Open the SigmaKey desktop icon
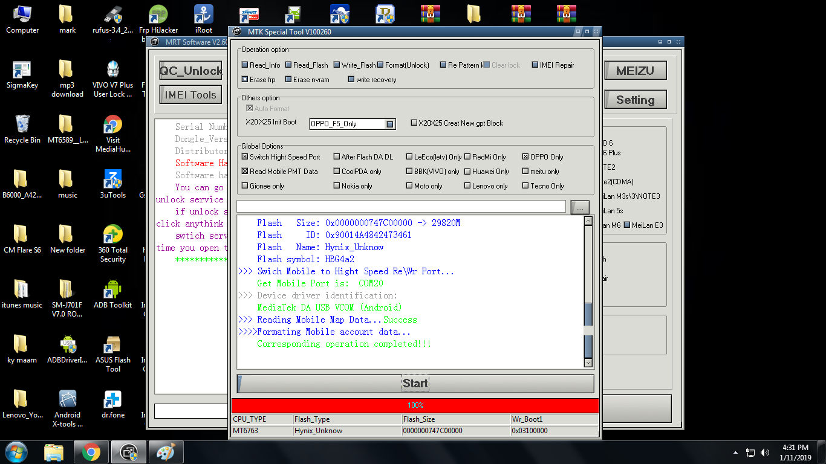This screenshot has height=464, width=826. point(22,74)
